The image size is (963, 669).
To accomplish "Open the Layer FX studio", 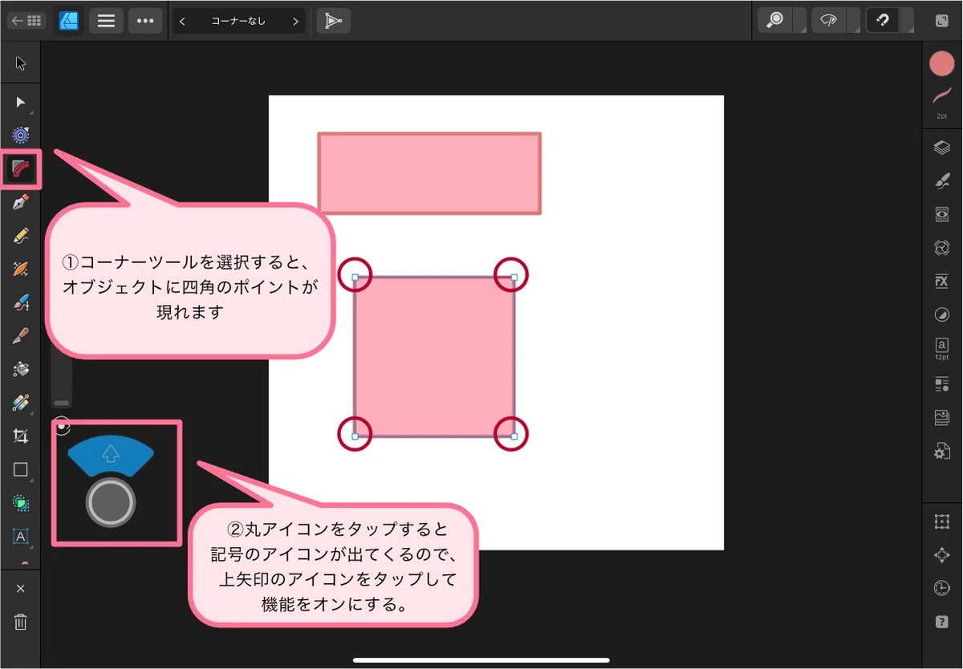I will point(942,282).
